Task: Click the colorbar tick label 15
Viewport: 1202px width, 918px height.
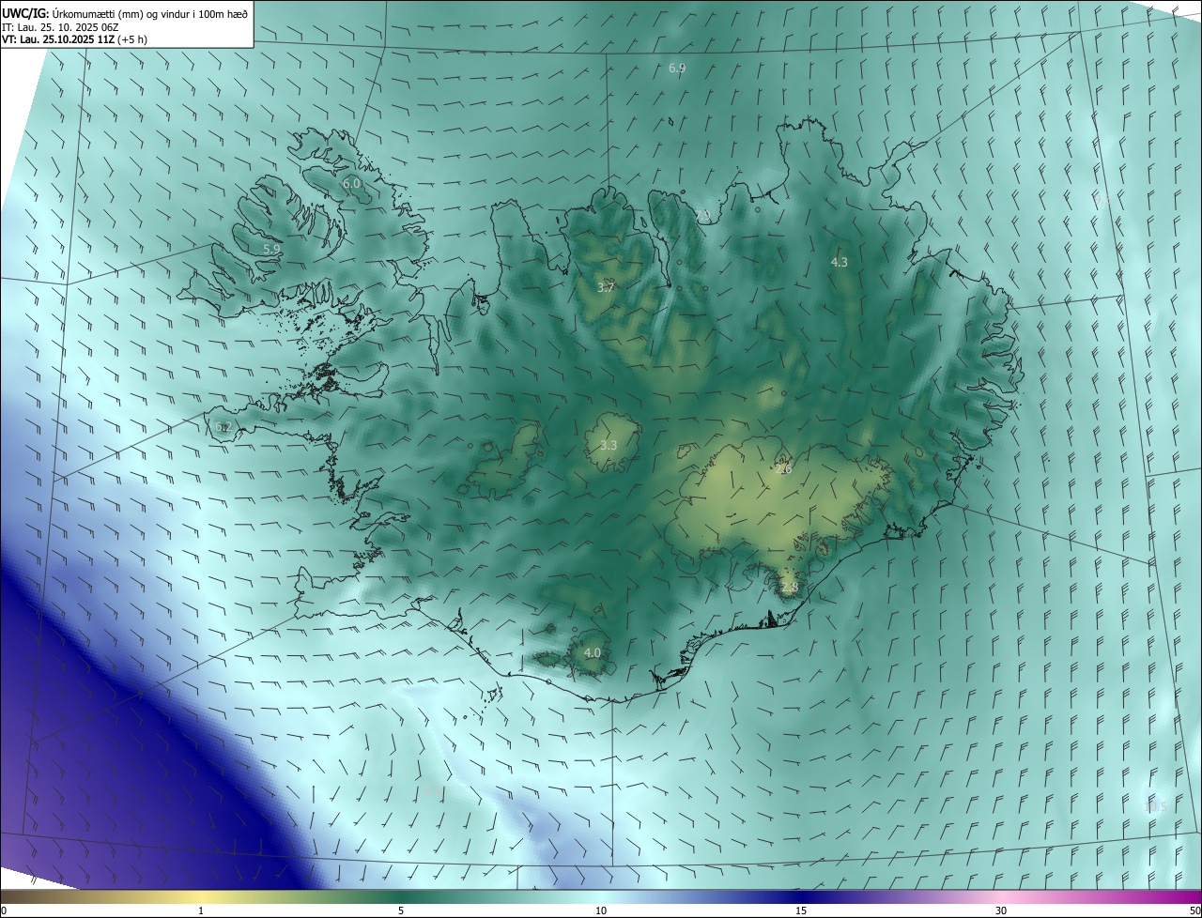Action: point(801,911)
